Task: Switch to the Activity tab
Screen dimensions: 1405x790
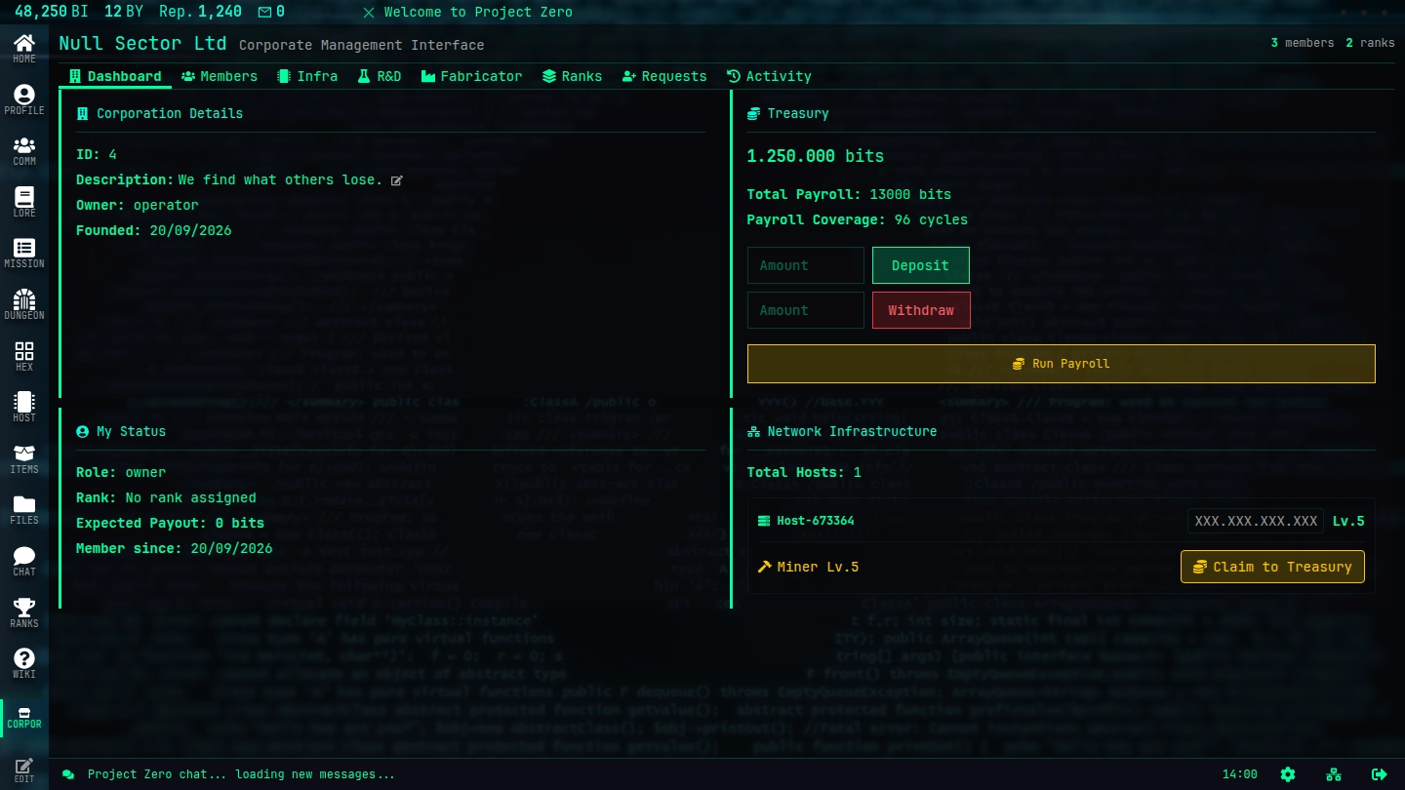Action: 769,76
